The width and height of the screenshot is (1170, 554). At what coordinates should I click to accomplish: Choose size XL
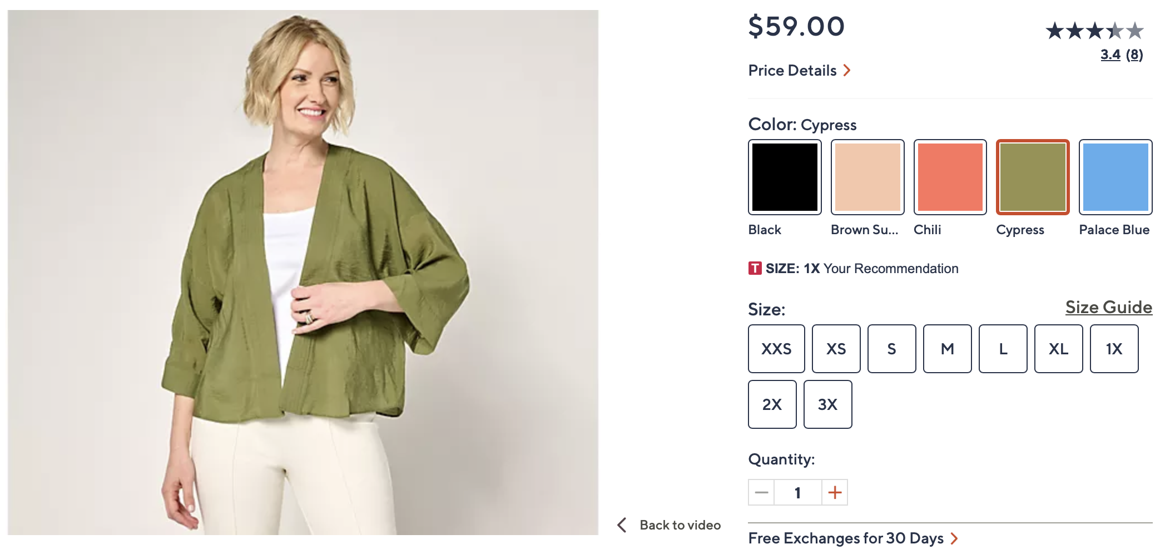[1058, 349]
